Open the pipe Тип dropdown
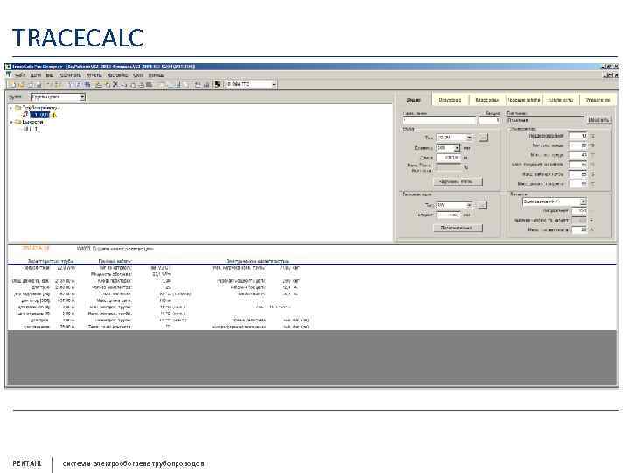 point(454,138)
